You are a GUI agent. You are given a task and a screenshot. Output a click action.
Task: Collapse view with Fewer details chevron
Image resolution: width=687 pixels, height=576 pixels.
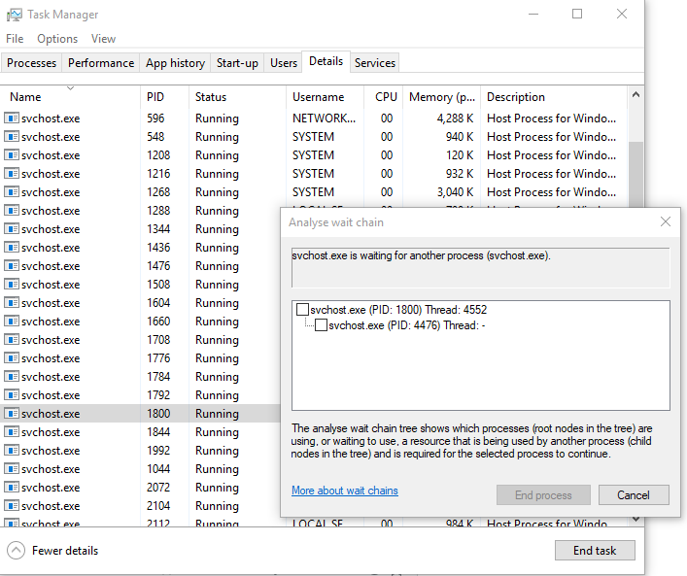(x=17, y=550)
